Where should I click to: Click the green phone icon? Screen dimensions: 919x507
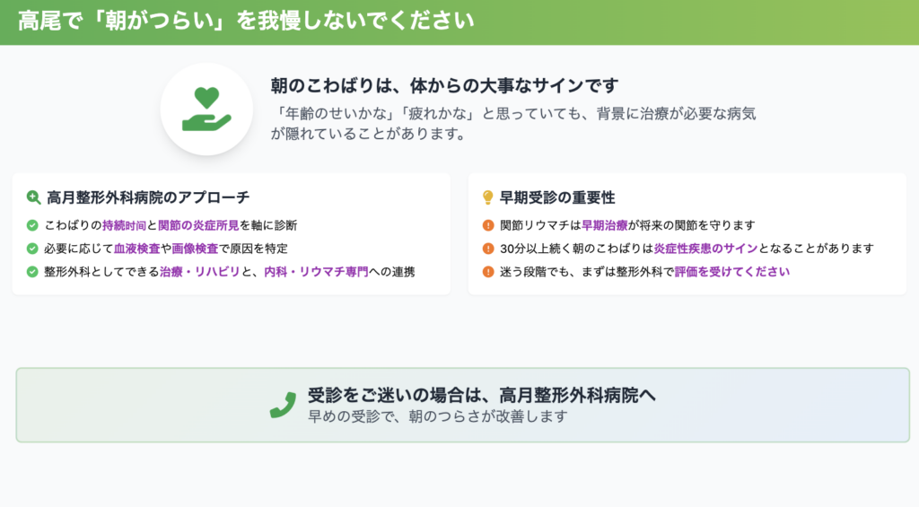[x=283, y=405]
